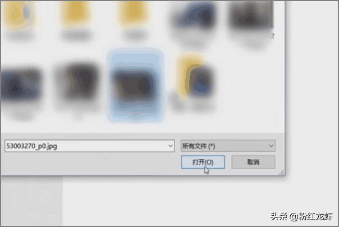
Task: Select the dark gray thumbnail beside the highlighted one
Action: pyautogui.click(x=79, y=82)
